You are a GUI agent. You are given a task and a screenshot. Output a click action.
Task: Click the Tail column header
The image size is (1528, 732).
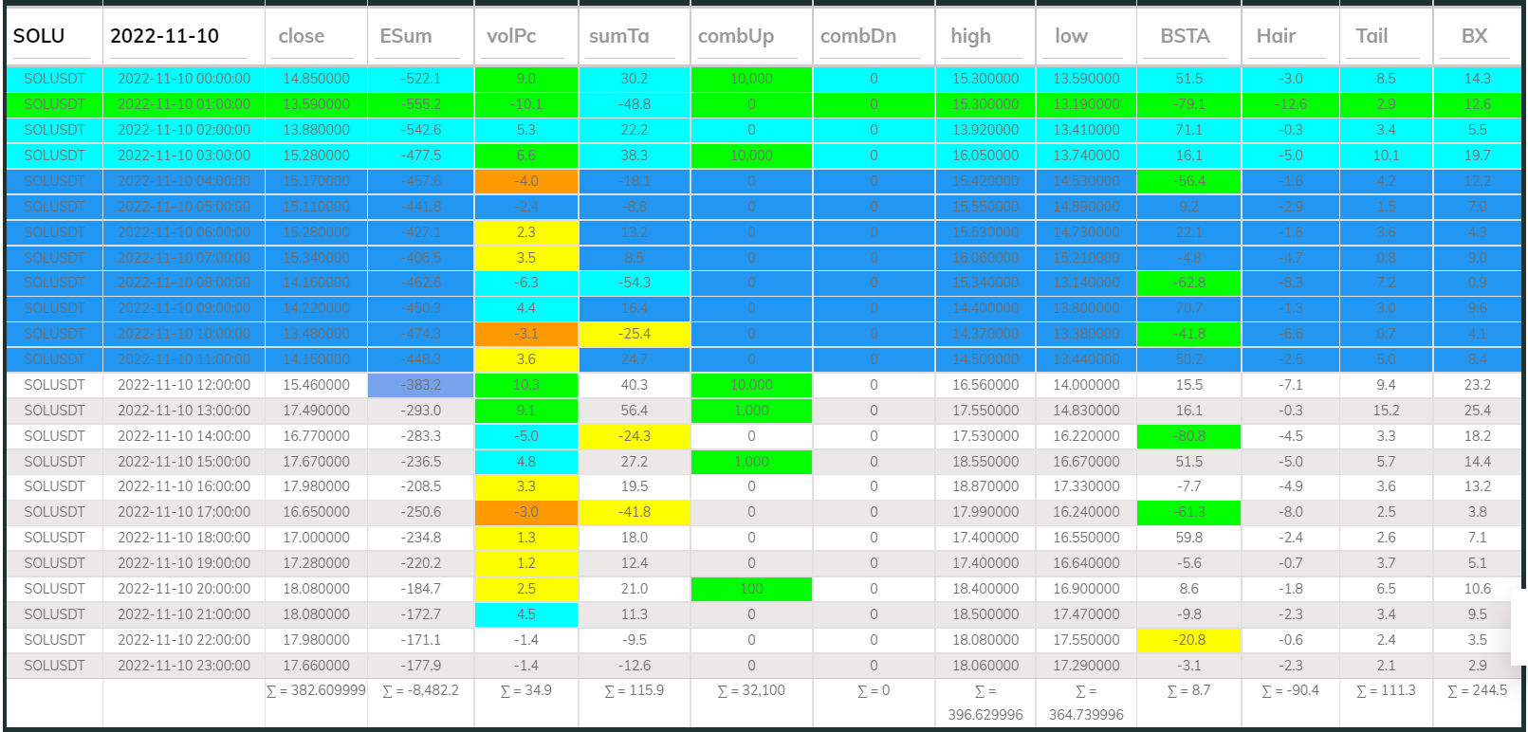click(x=1372, y=36)
